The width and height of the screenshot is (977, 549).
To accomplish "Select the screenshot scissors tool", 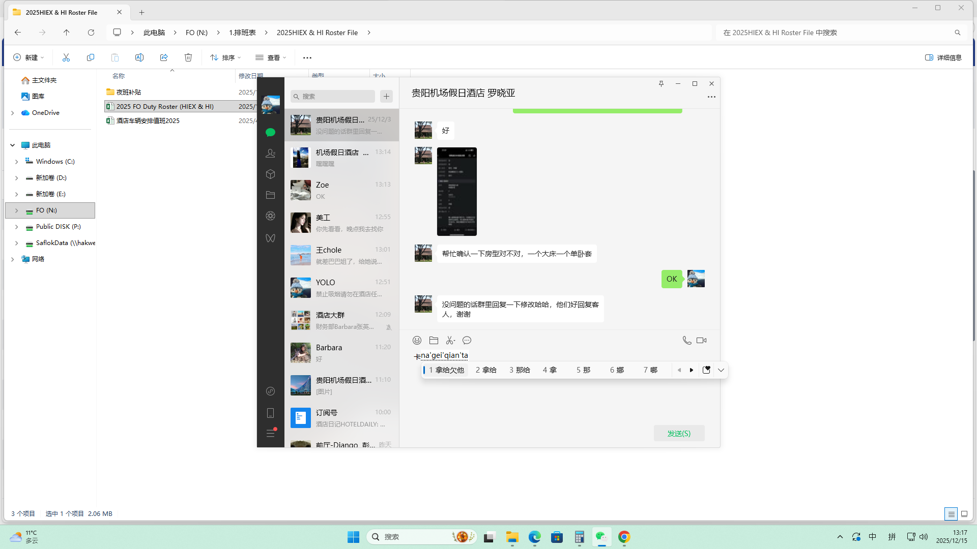I will 450,341.
